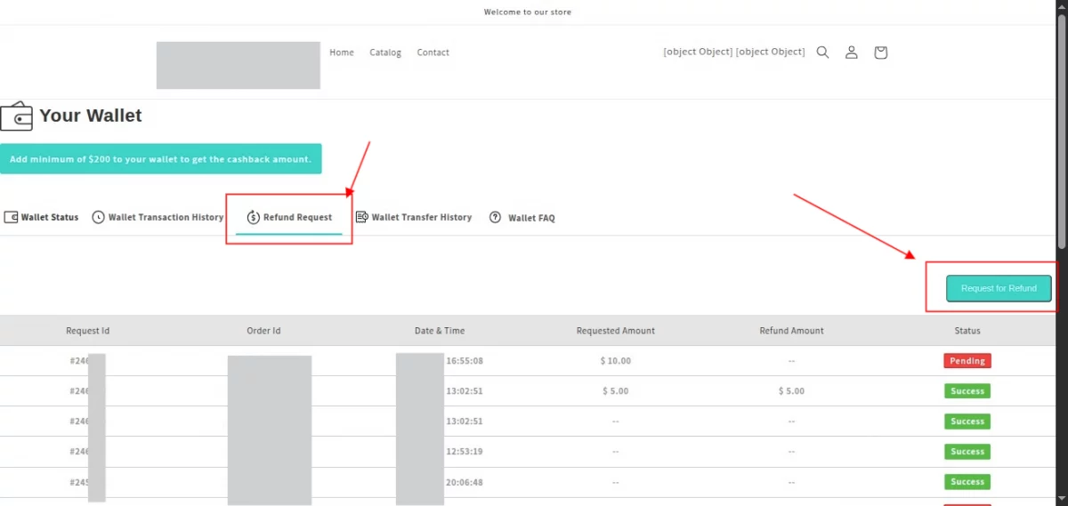
Task: Click the Request for Refund button
Action: point(999,288)
